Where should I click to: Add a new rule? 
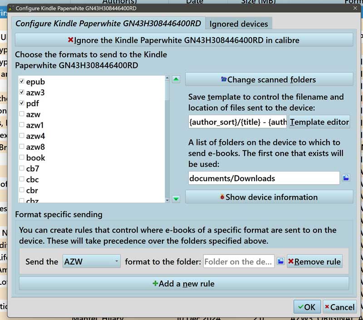pos(184,283)
